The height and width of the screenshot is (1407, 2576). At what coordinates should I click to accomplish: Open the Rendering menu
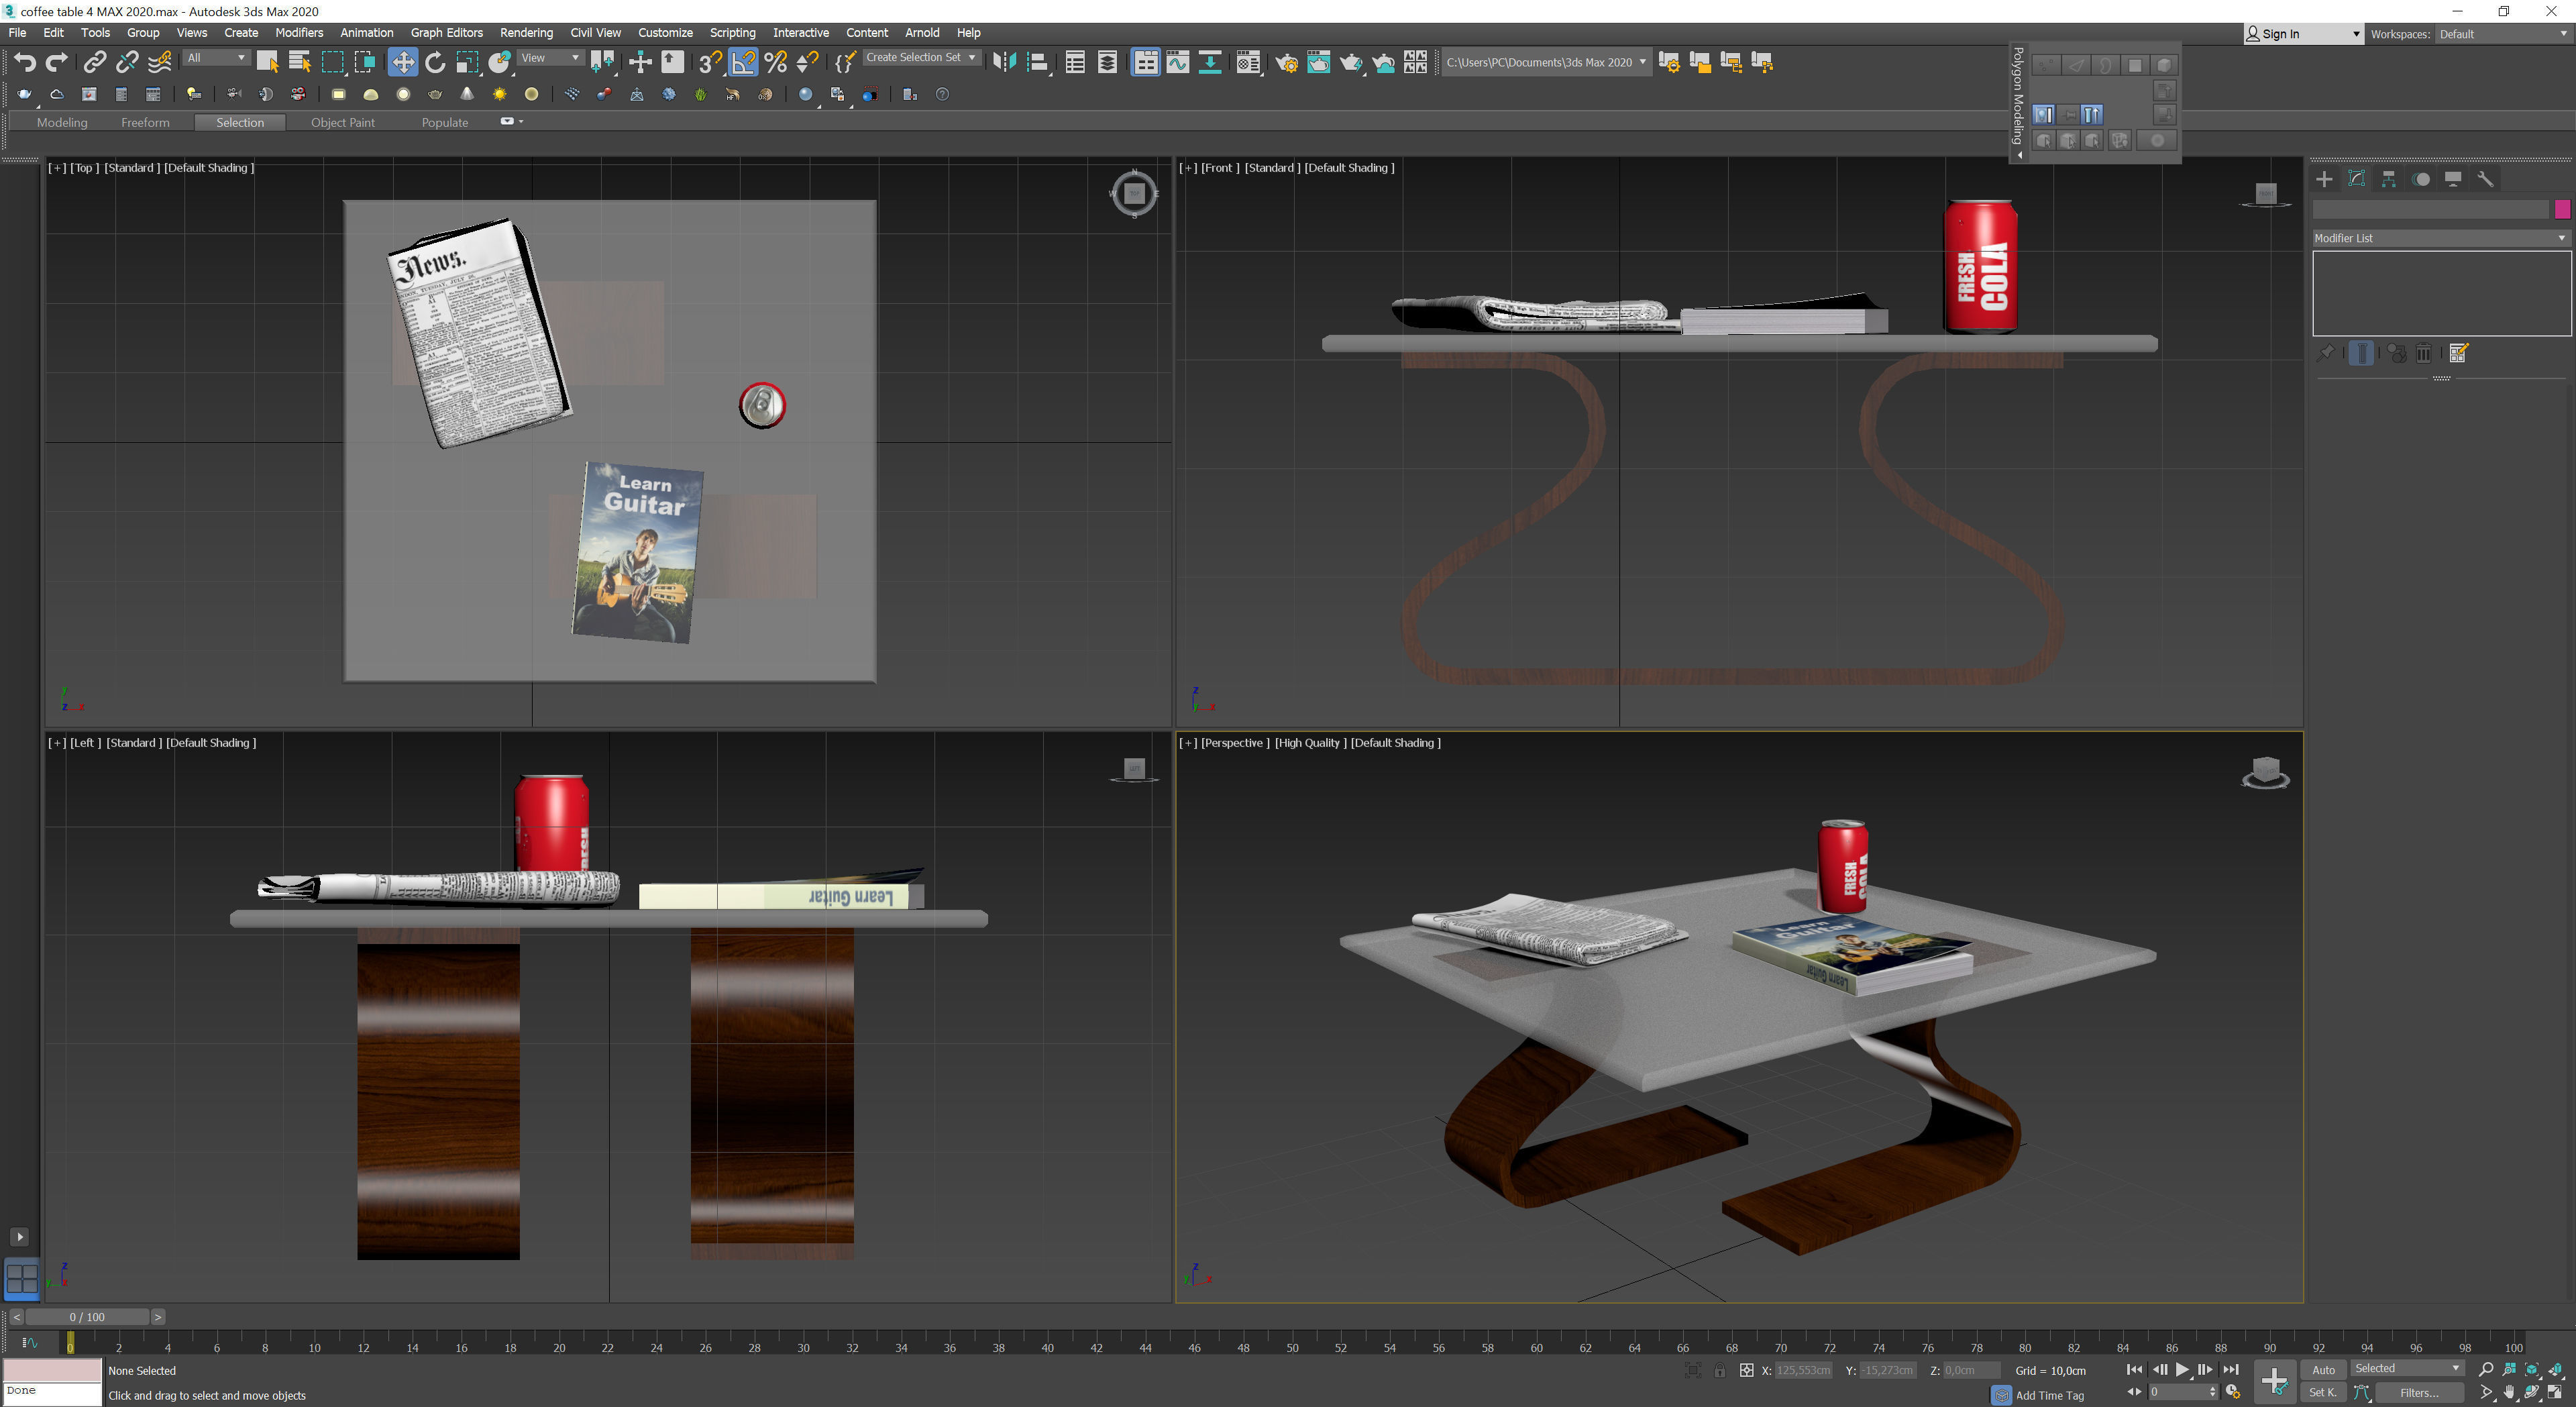526,33
